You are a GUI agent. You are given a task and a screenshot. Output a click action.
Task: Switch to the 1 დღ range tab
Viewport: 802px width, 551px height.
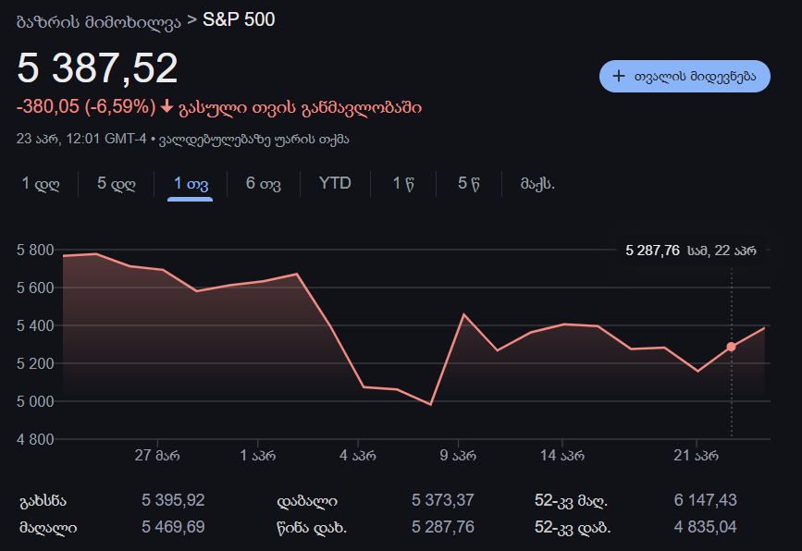41,183
